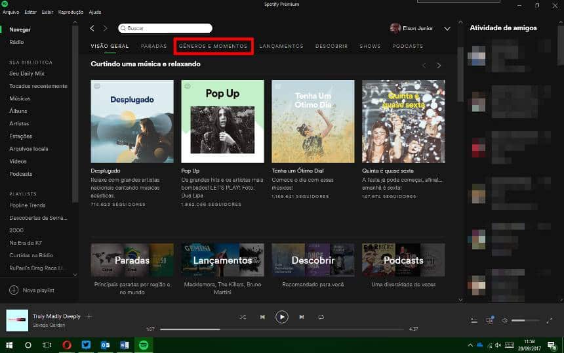Screen dimensions: 564x353
Task: Save Truly Madly Deeply to library
Action: coord(89,316)
